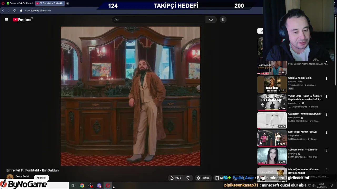
Task: Open options for Selda Bağcan mix
Action: click(326, 62)
